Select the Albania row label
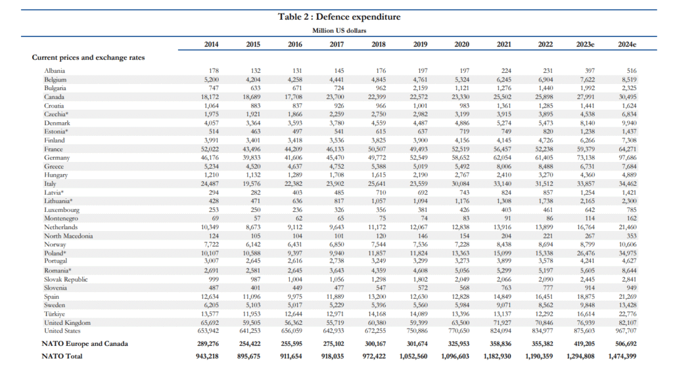This screenshot has height=365, width=673. [x=55, y=71]
